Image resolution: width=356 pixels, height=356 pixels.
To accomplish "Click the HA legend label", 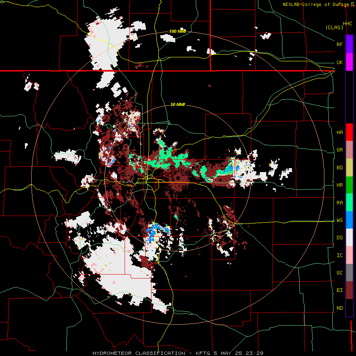I will (339, 133).
